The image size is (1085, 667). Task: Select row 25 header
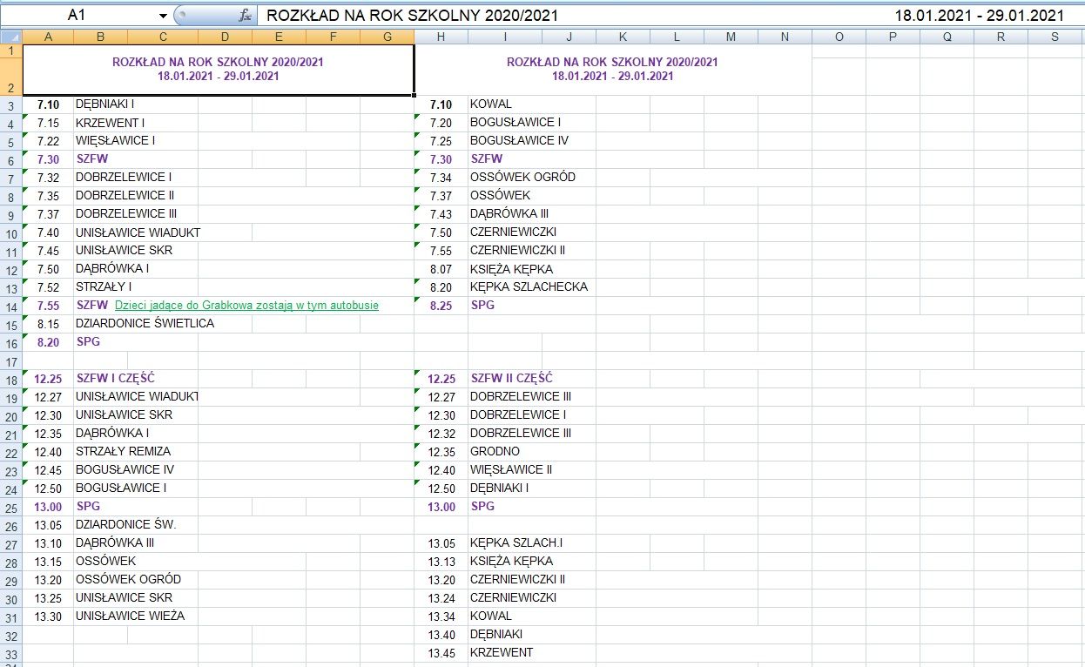10,507
